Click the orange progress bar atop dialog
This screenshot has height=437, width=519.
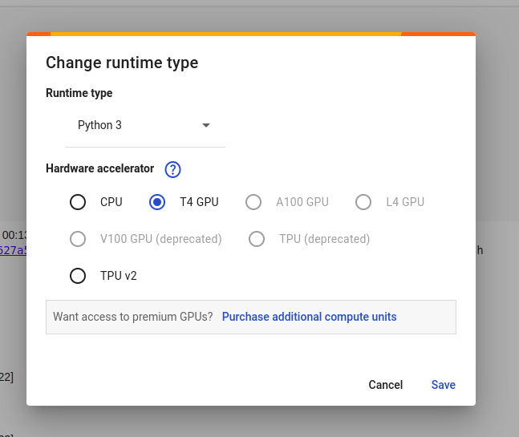click(225, 34)
